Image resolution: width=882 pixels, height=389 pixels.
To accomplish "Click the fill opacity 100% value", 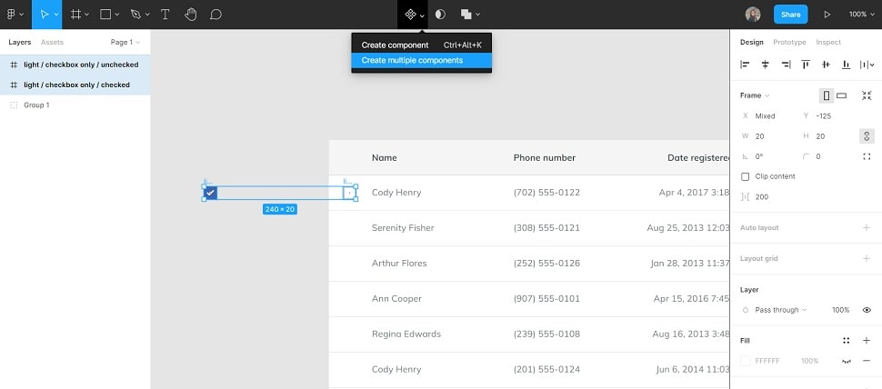I will coord(809,361).
